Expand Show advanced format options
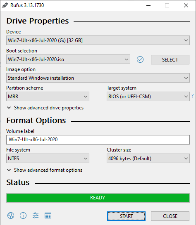196x225 pixels. [45, 170]
